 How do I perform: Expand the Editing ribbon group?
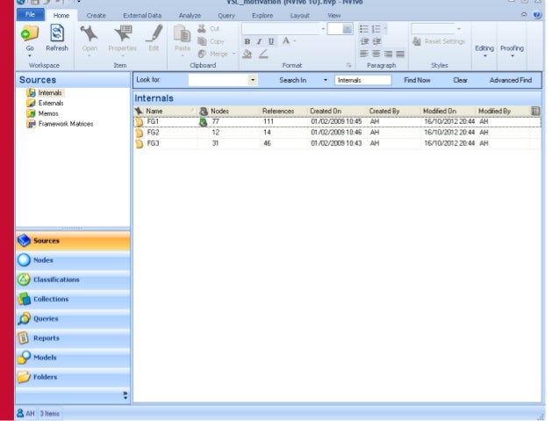tap(485, 49)
